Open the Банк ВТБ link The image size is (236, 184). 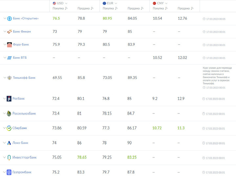pyautogui.click(x=20, y=57)
